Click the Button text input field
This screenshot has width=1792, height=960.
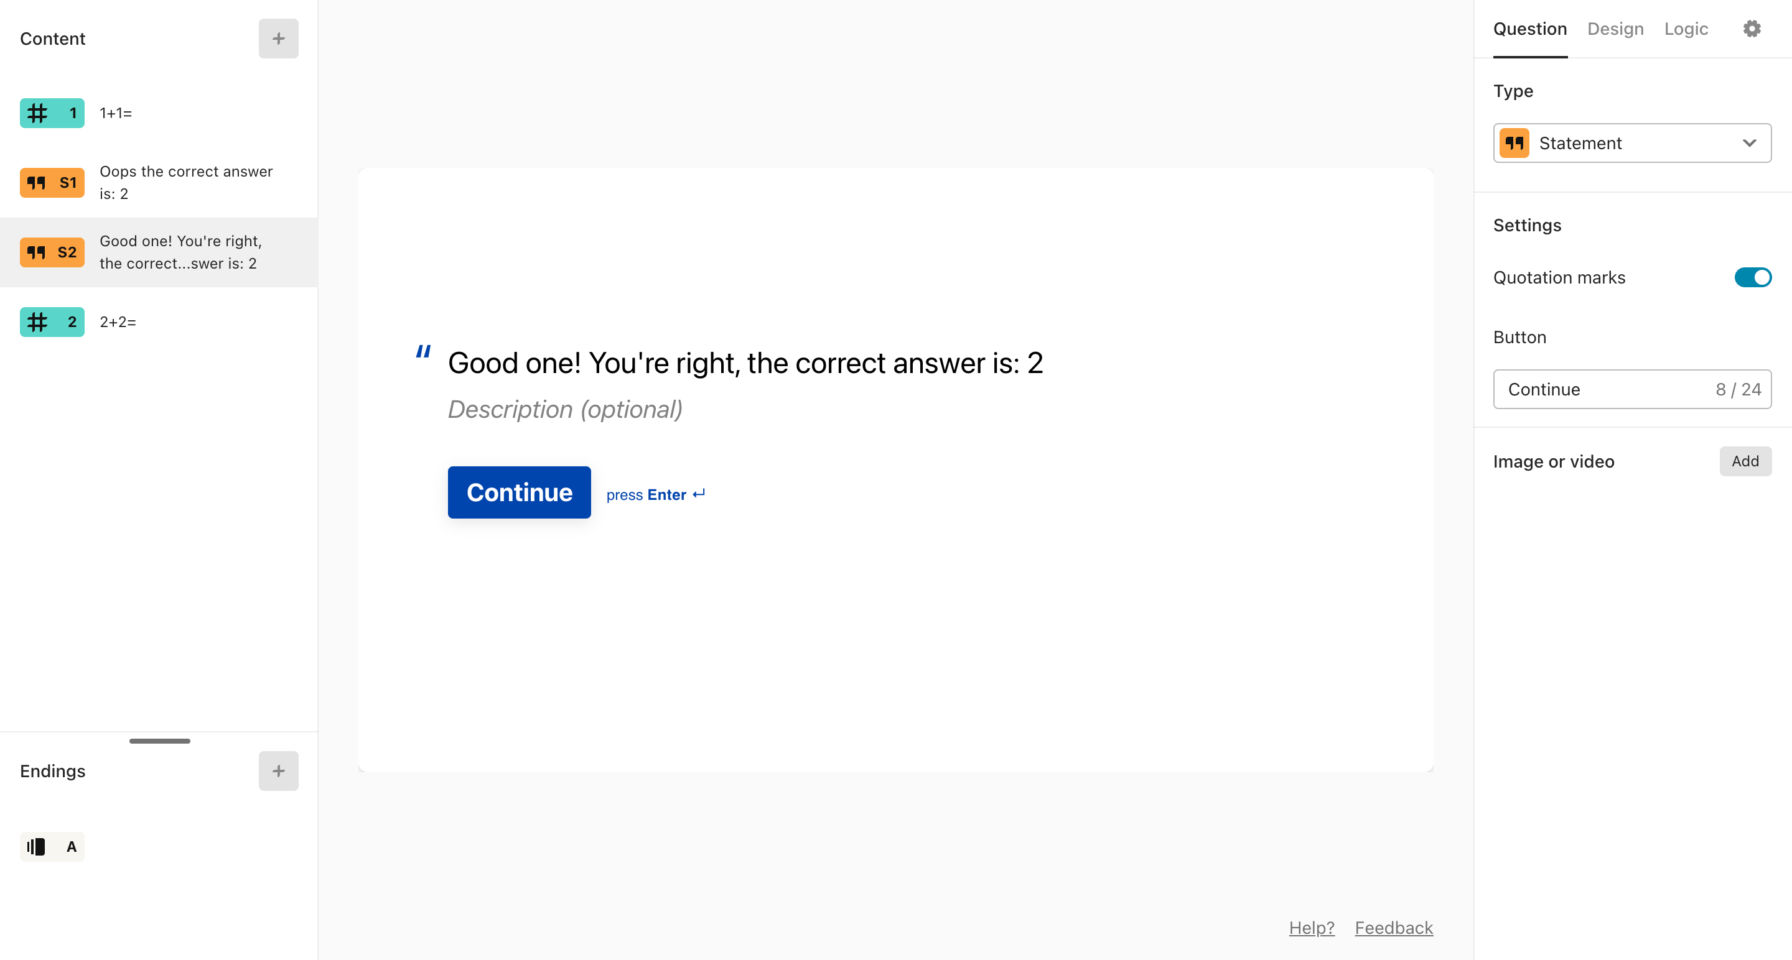1631,389
